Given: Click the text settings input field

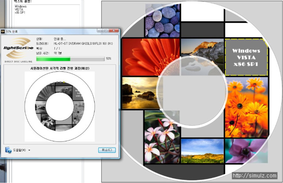Looking at the screenshot, I should click(47, 16).
